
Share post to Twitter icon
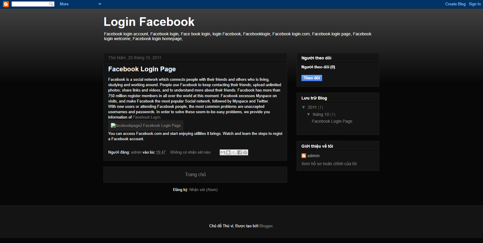234,152
